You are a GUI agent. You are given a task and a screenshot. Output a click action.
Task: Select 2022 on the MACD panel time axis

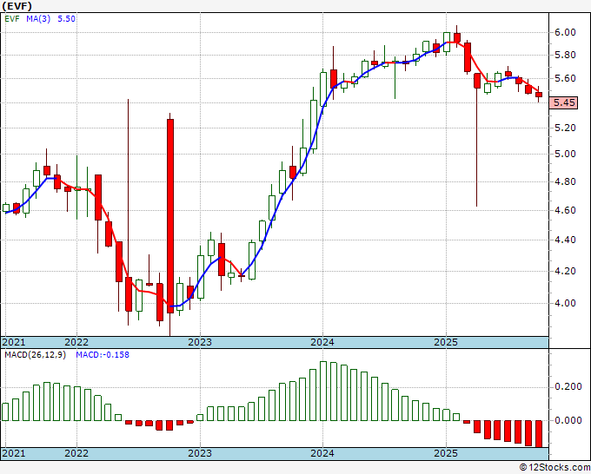pyautogui.click(x=76, y=453)
